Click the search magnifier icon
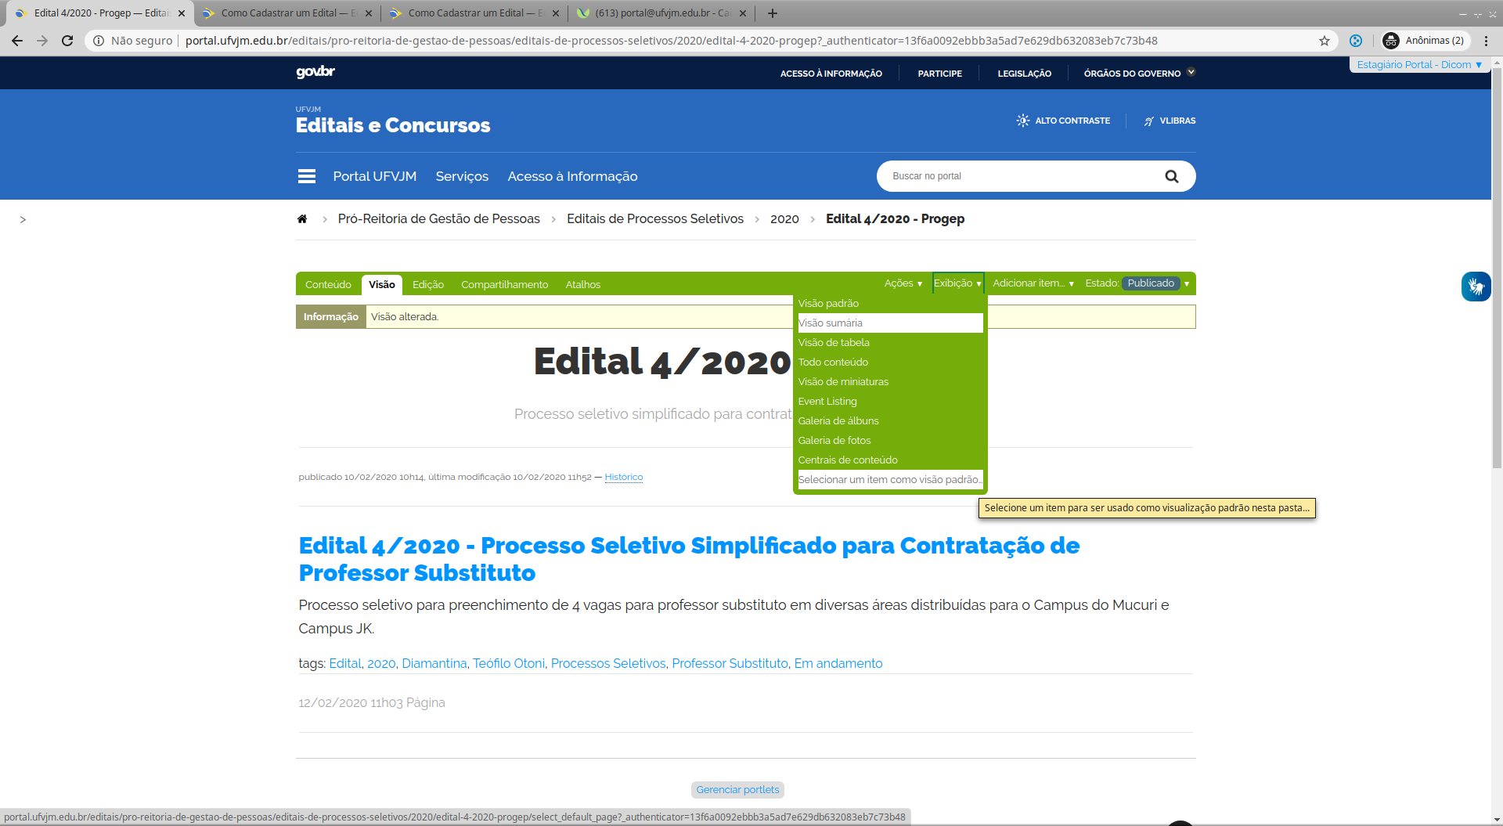Screen dimensions: 1503x826 (1171, 176)
